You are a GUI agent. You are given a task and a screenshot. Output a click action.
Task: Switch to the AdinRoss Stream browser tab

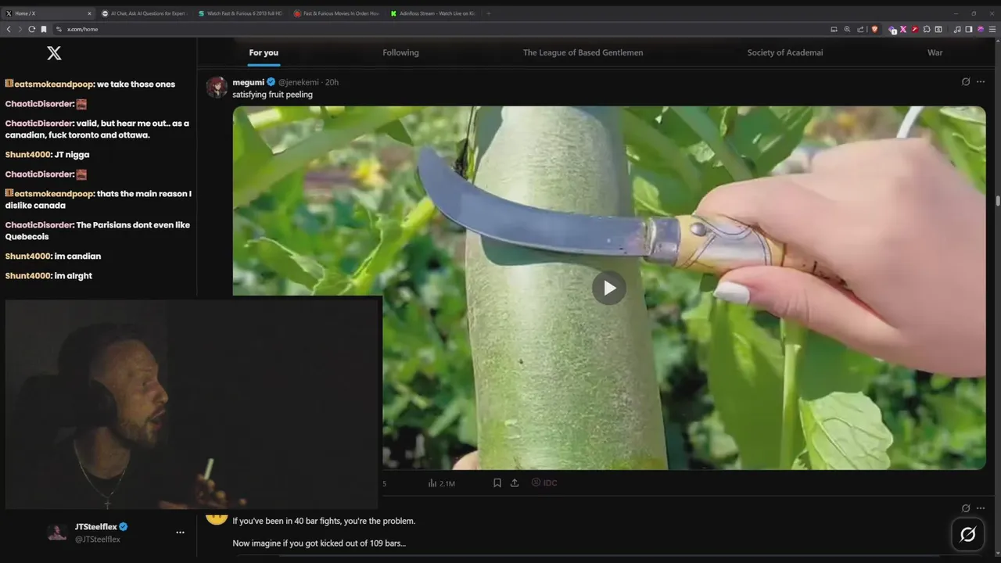pos(432,13)
